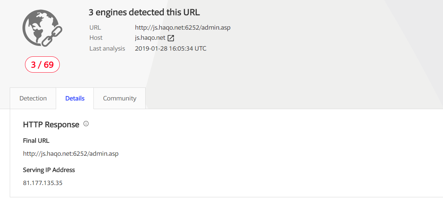Click the "Final URL" field label
The height and width of the screenshot is (198, 443).
pos(36,141)
